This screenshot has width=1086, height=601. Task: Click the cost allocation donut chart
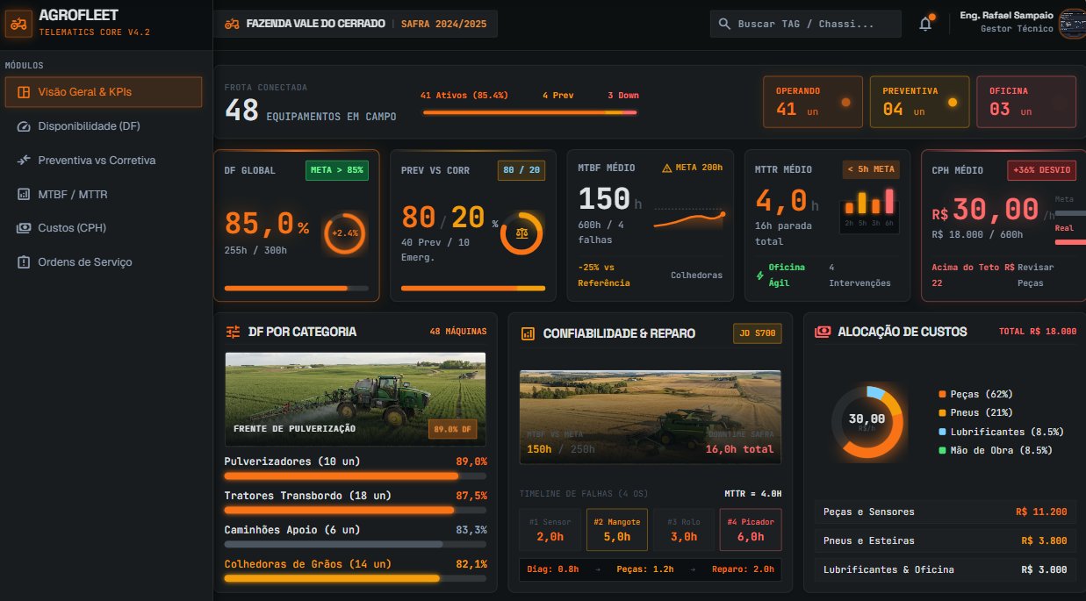point(867,421)
